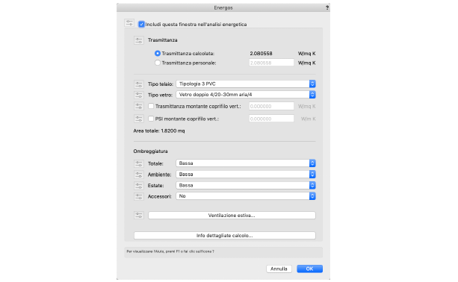Screen dimensions: 458x282
Task: Open the Accessori dropdown
Action: 246,196
